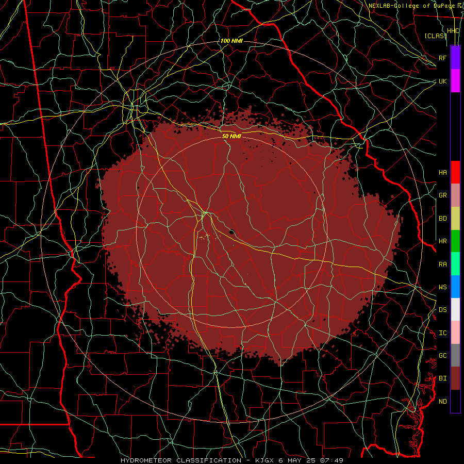Click the black no-data dot near radar center
This screenshot has width=464, height=464.
[231, 231]
